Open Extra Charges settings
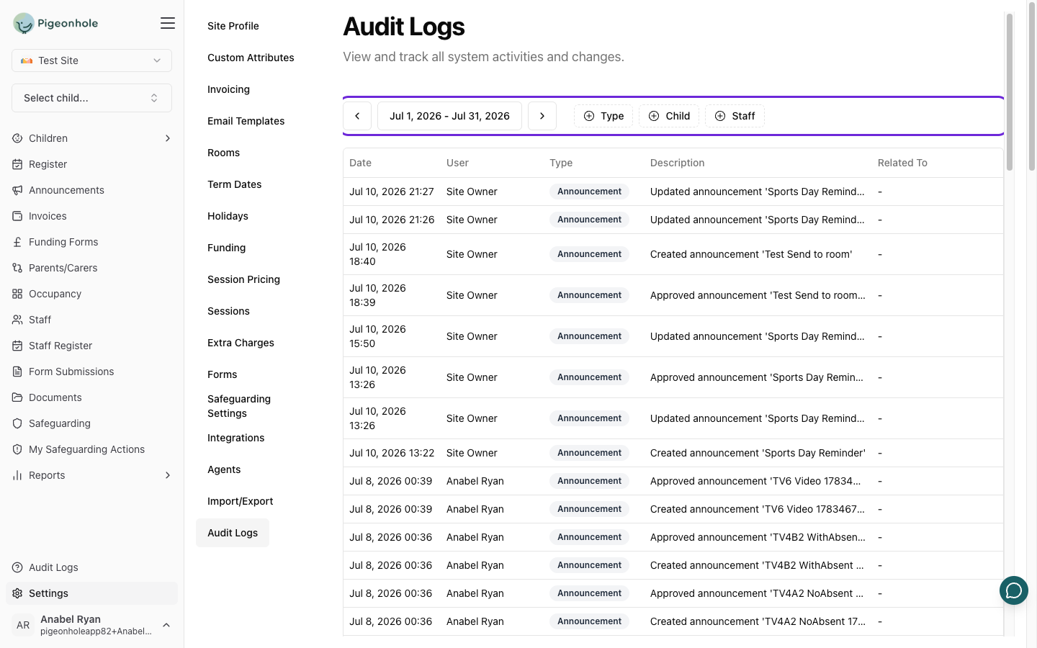This screenshot has width=1037, height=648. click(x=241, y=343)
